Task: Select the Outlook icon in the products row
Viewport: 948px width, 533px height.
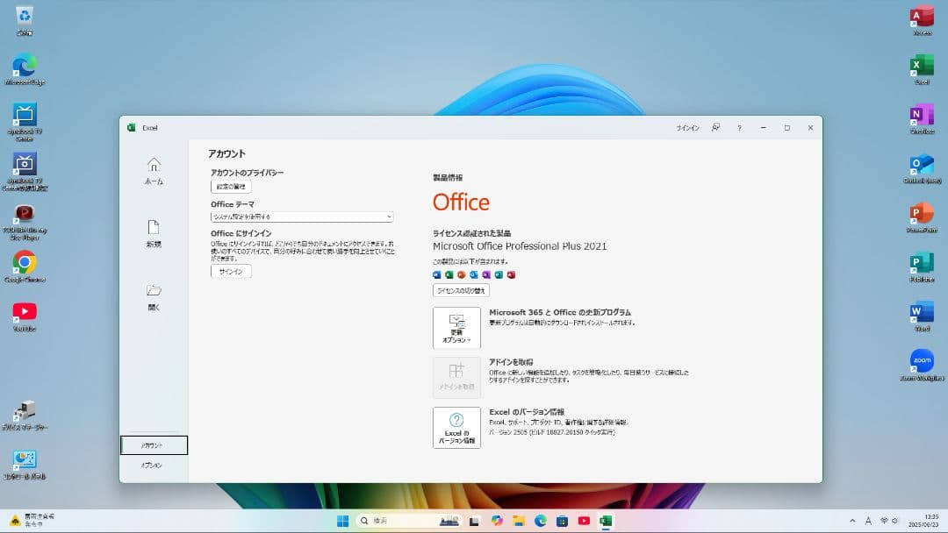Action: (x=473, y=274)
